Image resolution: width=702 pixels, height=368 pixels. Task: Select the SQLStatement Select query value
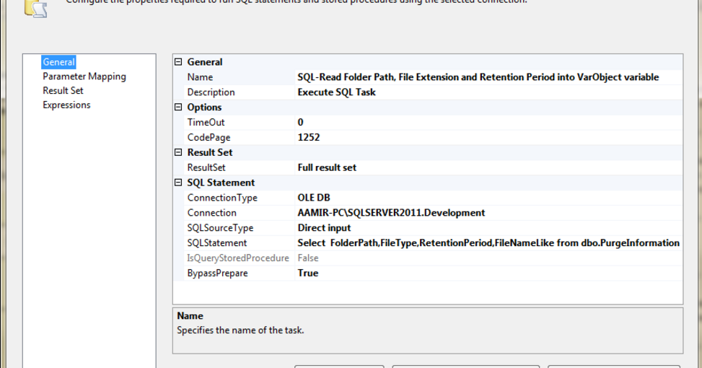[489, 242]
